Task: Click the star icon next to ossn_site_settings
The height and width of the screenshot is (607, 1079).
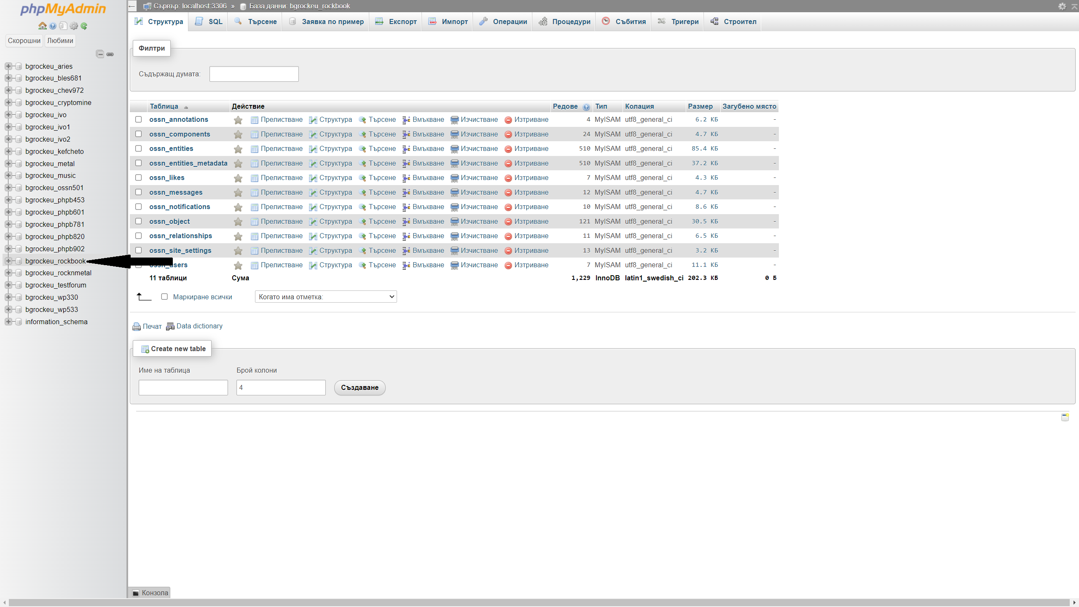Action: pos(238,250)
